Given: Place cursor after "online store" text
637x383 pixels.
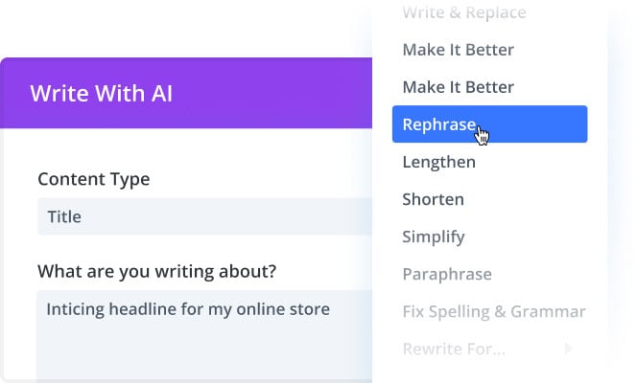Looking at the screenshot, I should 332,309.
